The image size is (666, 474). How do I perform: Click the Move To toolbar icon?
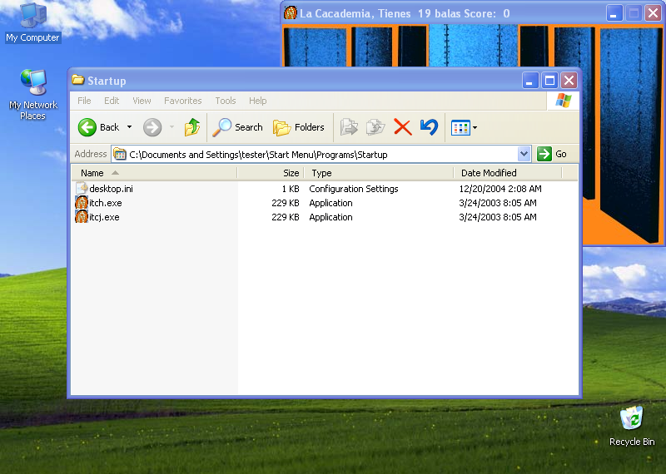349,127
